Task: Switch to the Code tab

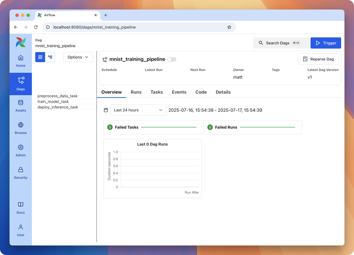Action: (x=201, y=92)
